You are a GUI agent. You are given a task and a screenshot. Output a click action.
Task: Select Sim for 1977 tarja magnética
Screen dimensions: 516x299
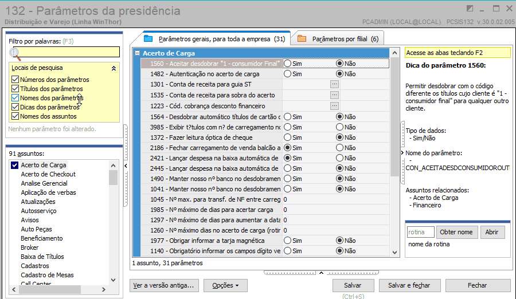click(287, 241)
